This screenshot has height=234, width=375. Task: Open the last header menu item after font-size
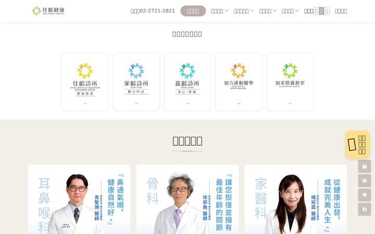coord(341,11)
